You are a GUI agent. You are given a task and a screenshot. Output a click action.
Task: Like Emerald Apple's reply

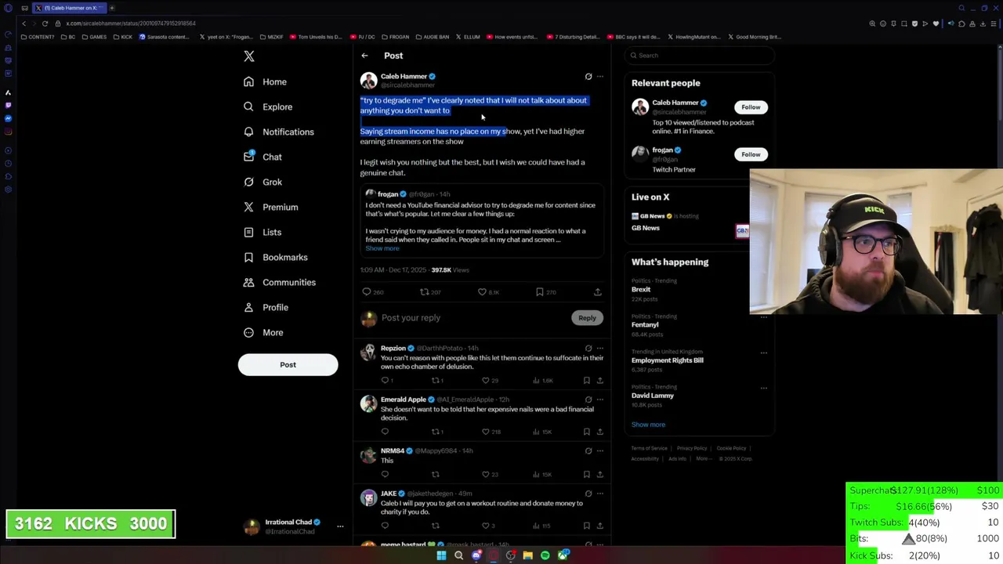491,432
